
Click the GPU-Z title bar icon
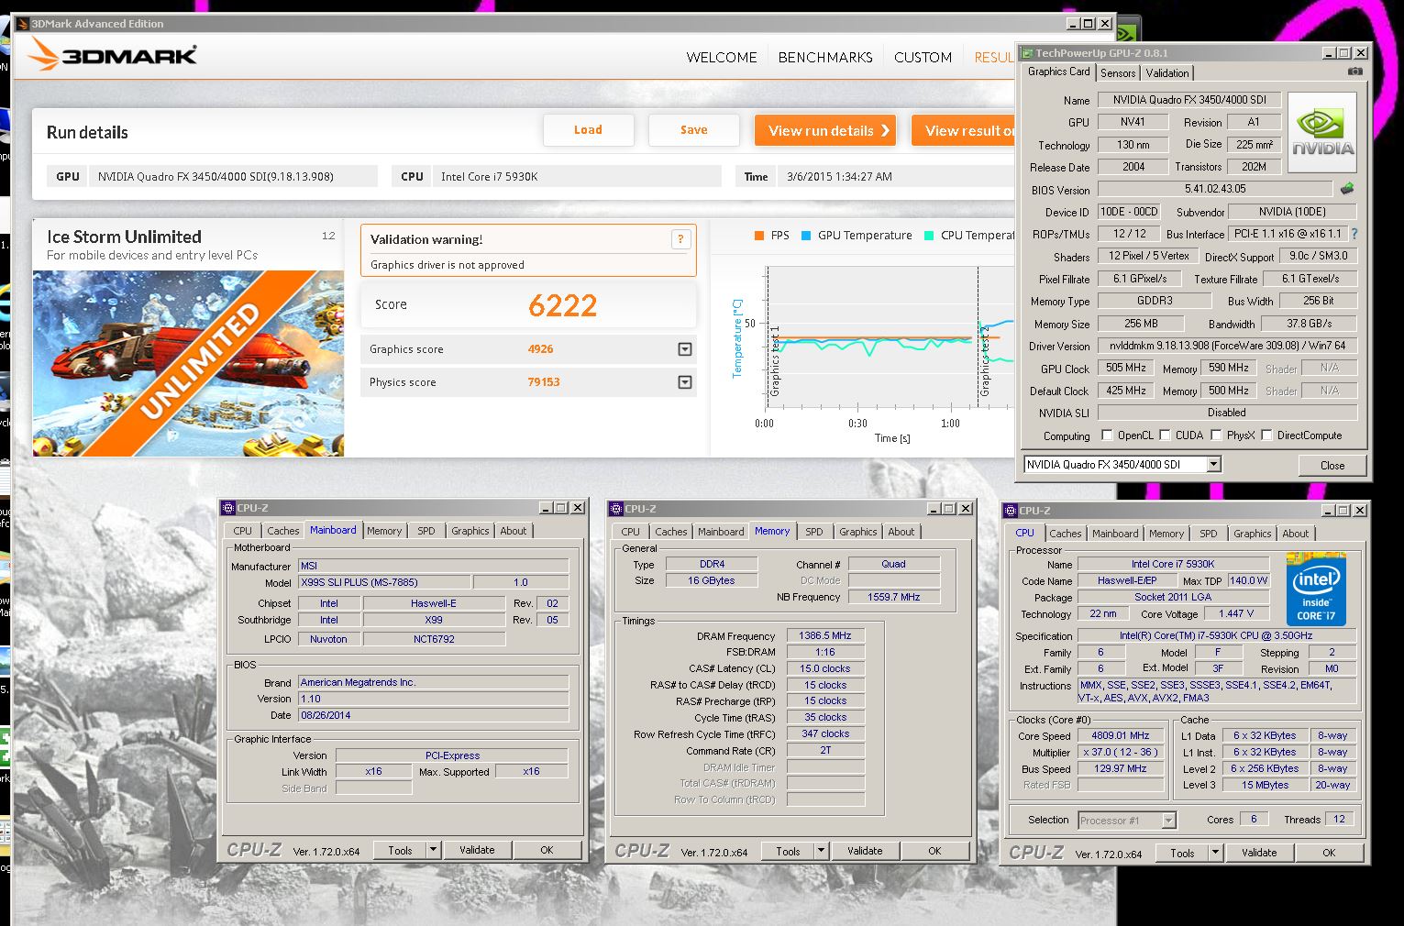click(1028, 53)
